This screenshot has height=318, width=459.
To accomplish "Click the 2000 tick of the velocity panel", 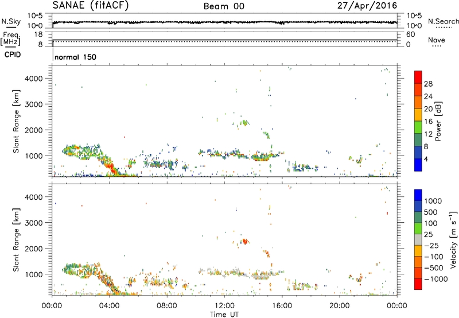I will click(34, 249).
